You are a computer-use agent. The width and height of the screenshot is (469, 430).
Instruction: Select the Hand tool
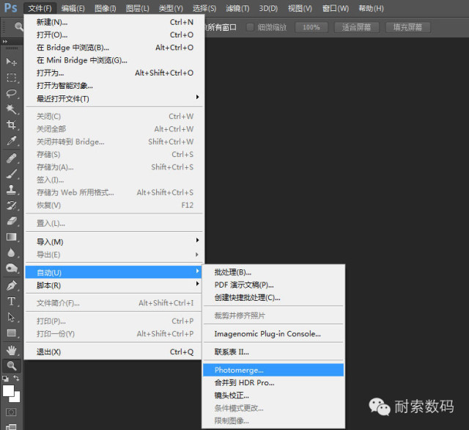(x=12, y=350)
